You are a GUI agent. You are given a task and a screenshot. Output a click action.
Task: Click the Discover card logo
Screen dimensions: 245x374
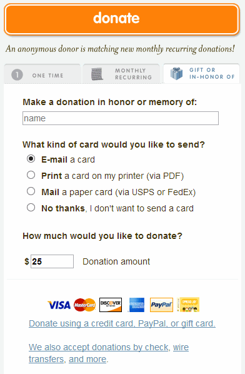pyautogui.click(x=111, y=305)
